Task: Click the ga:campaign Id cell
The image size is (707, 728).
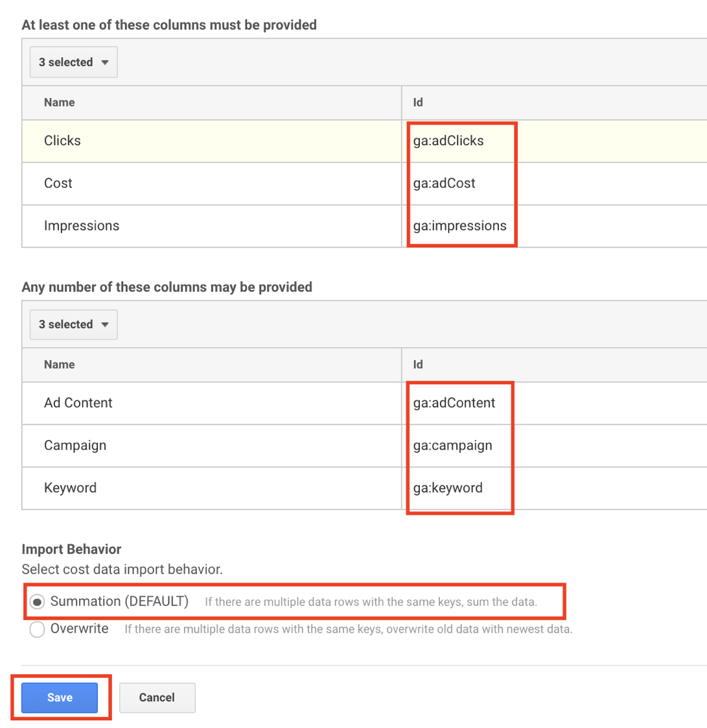Action: click(x=452, y=446)
